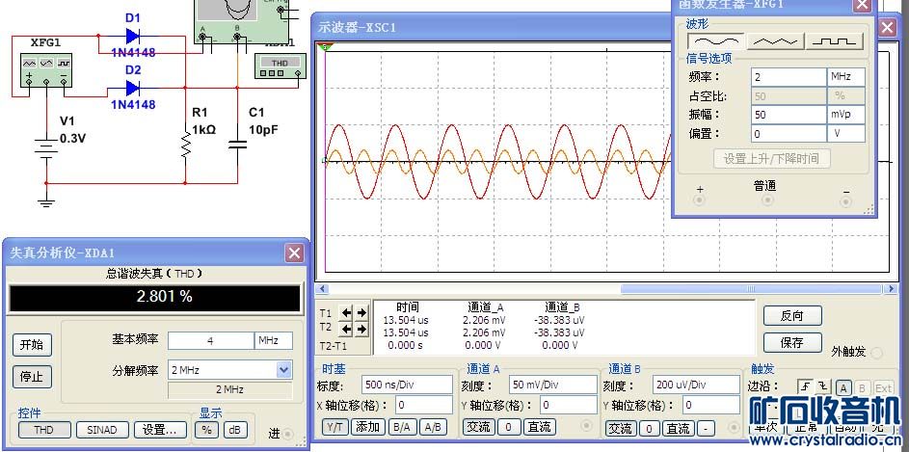
Task: Close the 失真分析仪-XDA1 window
Action: tap(295, 253)
